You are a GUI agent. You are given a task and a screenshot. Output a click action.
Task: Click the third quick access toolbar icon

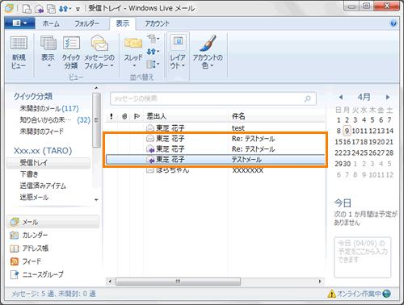pos(51,9)
